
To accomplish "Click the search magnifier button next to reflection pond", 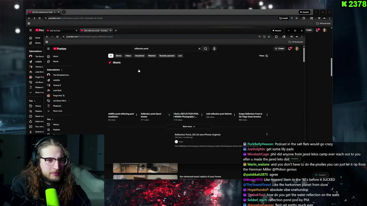I will 206,49.
